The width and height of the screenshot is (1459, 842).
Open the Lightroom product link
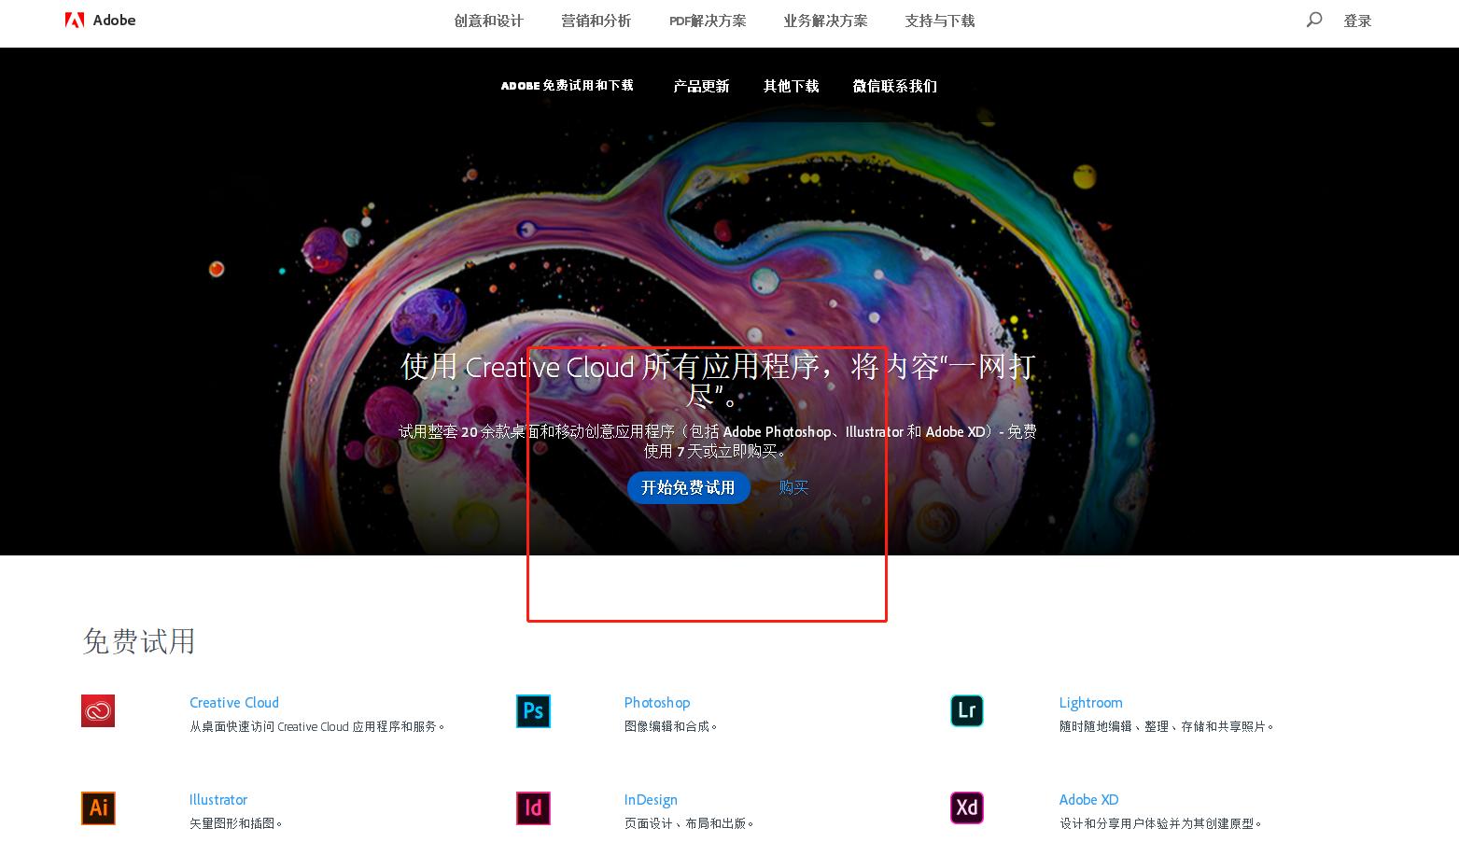[1090, 702]
